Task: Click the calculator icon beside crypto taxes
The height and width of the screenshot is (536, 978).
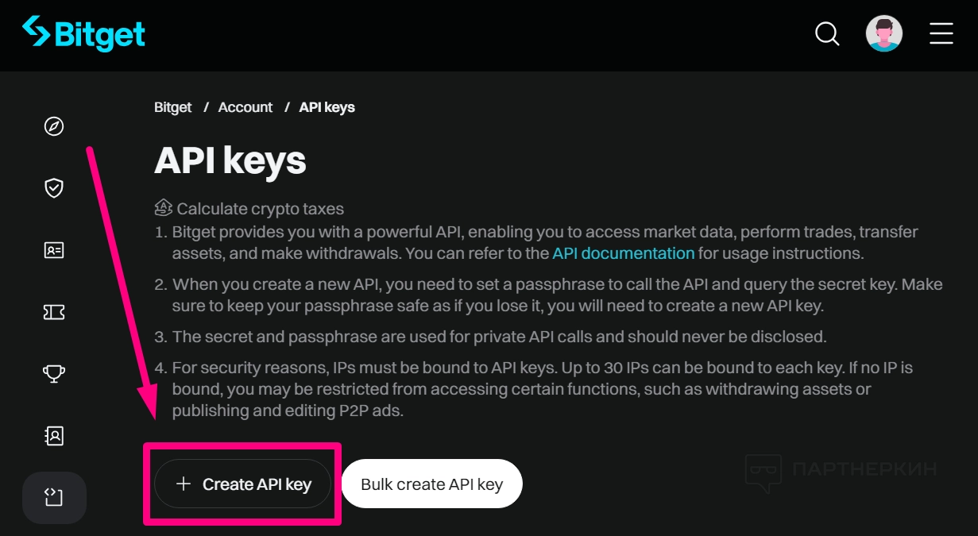Action: [163, 208]
